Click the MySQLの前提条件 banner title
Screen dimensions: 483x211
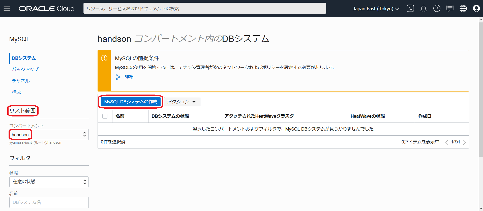point(137,58)
